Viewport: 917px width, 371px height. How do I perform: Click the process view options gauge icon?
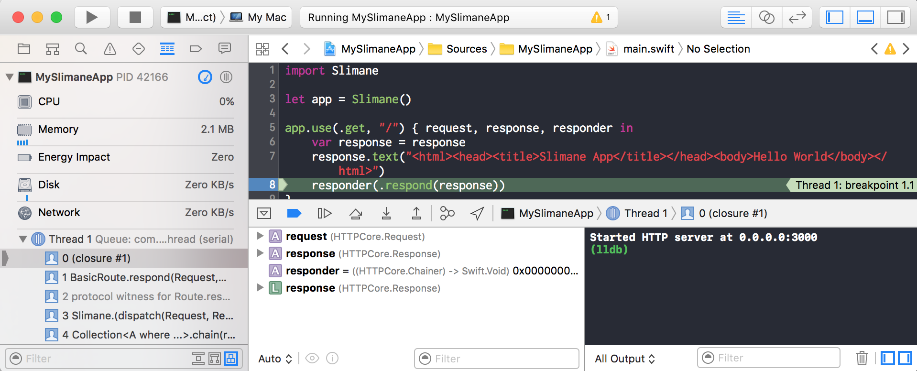[x=205, y=77]
